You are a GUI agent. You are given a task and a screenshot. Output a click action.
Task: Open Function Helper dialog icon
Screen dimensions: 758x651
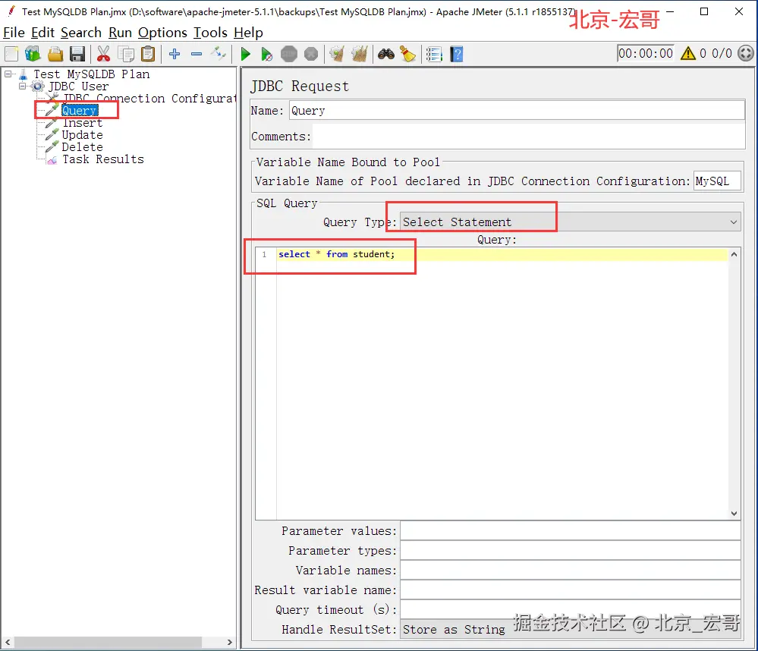[434, 54]
